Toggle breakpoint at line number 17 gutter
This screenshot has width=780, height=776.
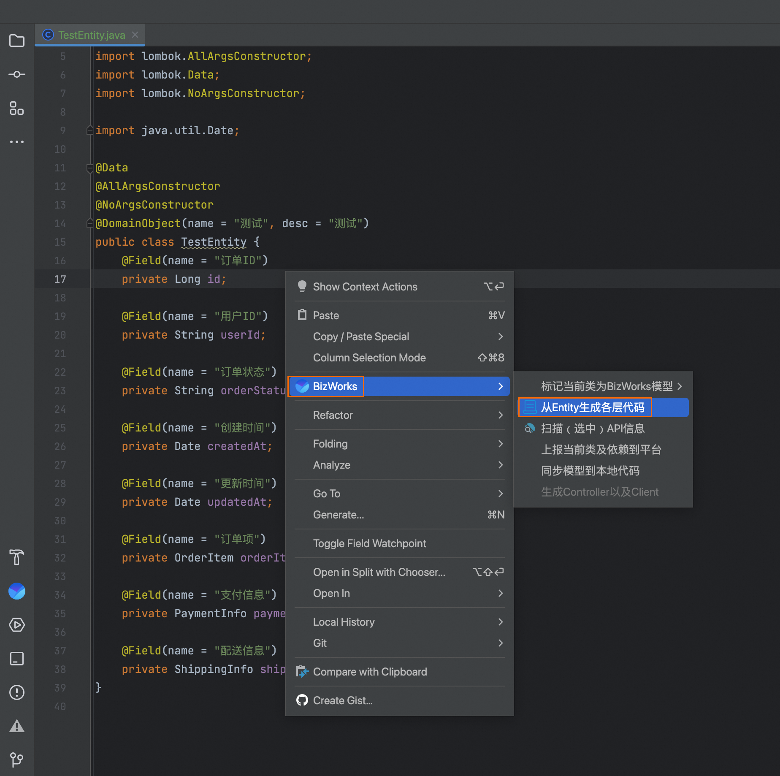coord(60,279)
